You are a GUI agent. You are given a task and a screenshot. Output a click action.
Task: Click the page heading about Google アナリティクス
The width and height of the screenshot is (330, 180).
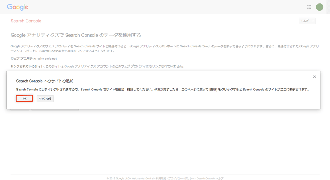[76, 35]
